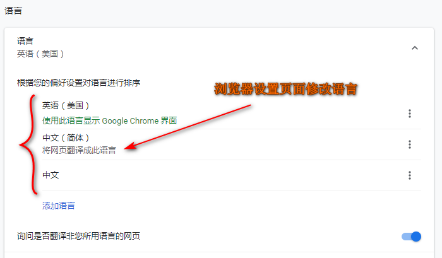Click 根据您的偏好设置对语言进行排序 label

click(x=79, y=83)
